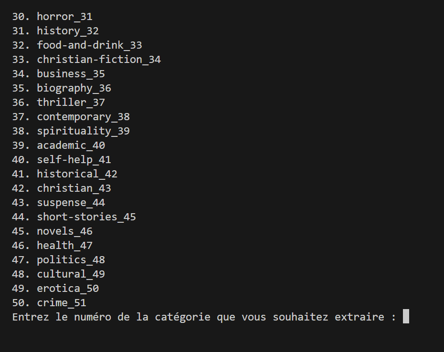This screenshot has width=444, height=352.
Task: Click the thriller_37 category line
Action: [71, 103]
